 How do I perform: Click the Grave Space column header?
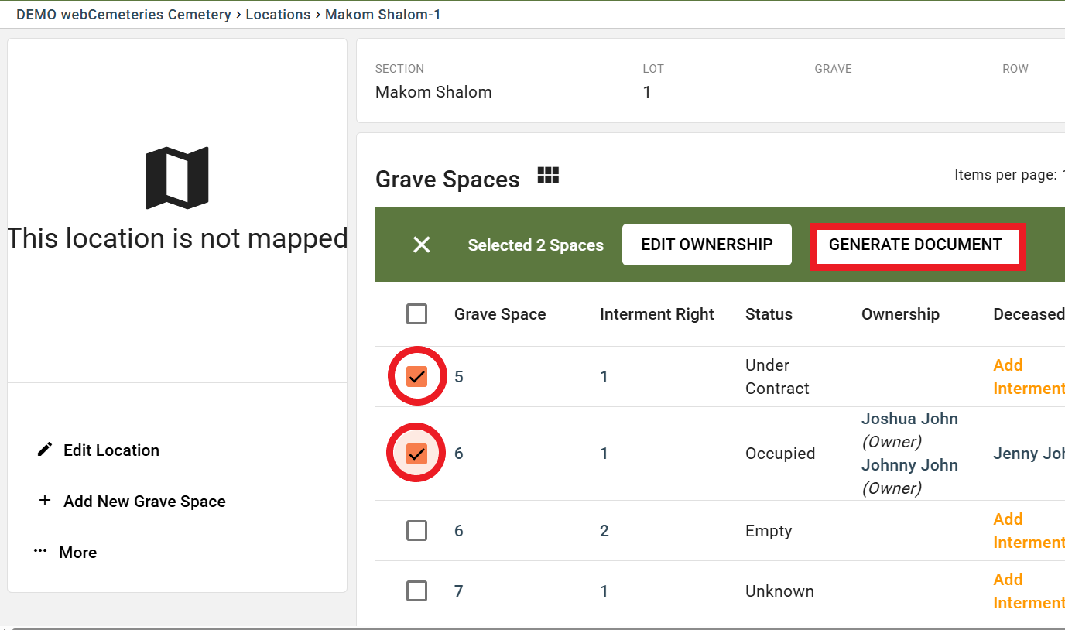500,314
